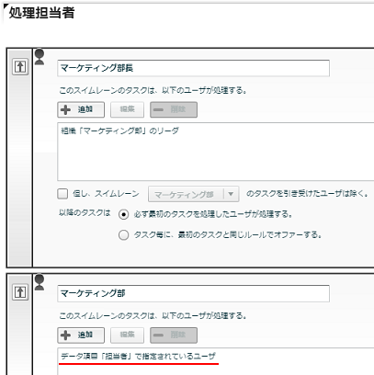This screenshot has width=374, height=375.
Task: Click minus 削除 button in マーケティング部 swimlane
Action: tap(174, 335)
